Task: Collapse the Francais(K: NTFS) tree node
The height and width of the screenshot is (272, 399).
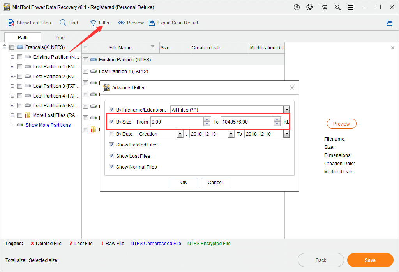Action: coord(4,47)
